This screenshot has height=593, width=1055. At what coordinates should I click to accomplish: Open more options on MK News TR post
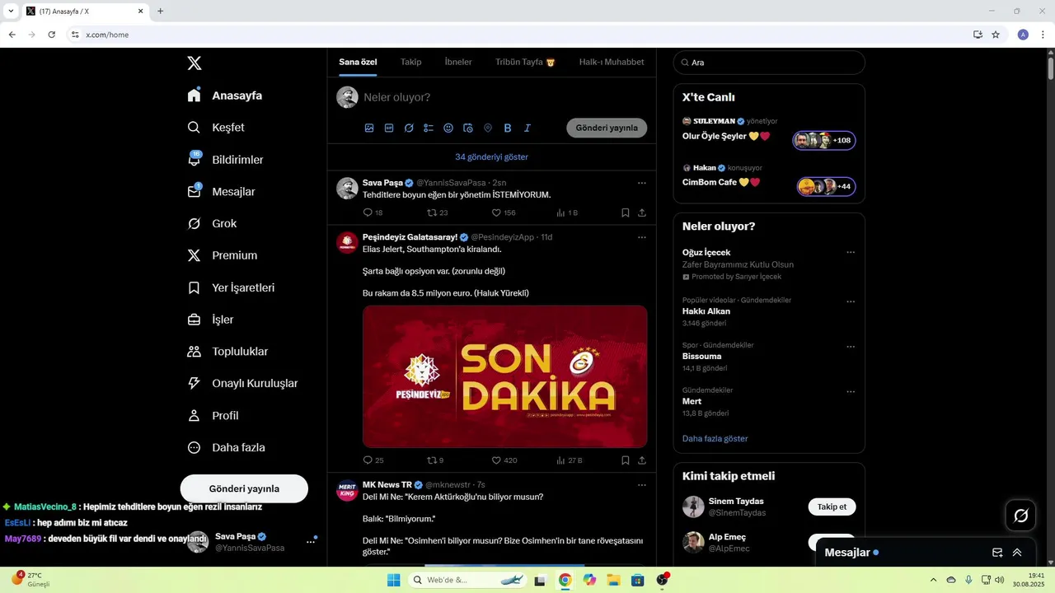tap(642, 485)
